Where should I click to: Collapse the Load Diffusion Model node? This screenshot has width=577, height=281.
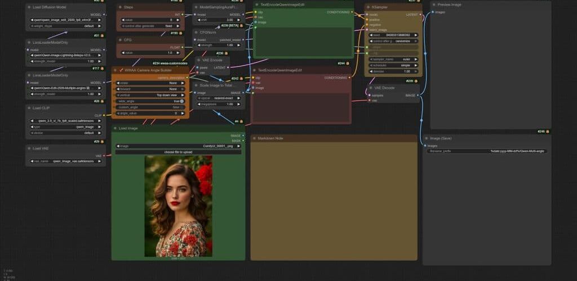[x=29, y=7]
